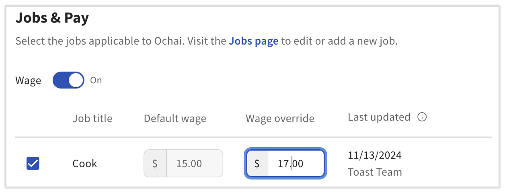This screenshot has width=505, height=193.
Task: Click the dollar sign in Wage override
Action: (257, 164)
